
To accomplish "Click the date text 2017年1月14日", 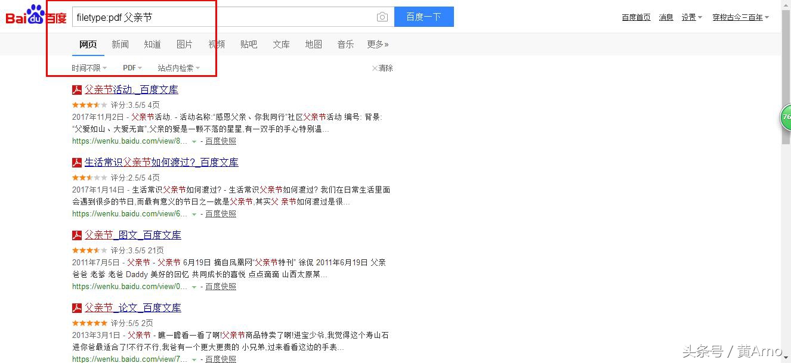I will [98, 190].
